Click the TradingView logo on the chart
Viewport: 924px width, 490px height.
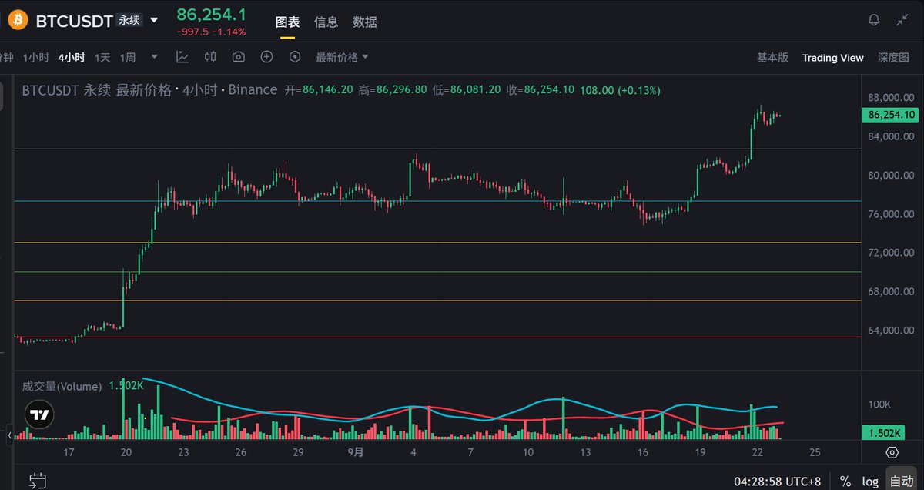(x=39, y=414)
